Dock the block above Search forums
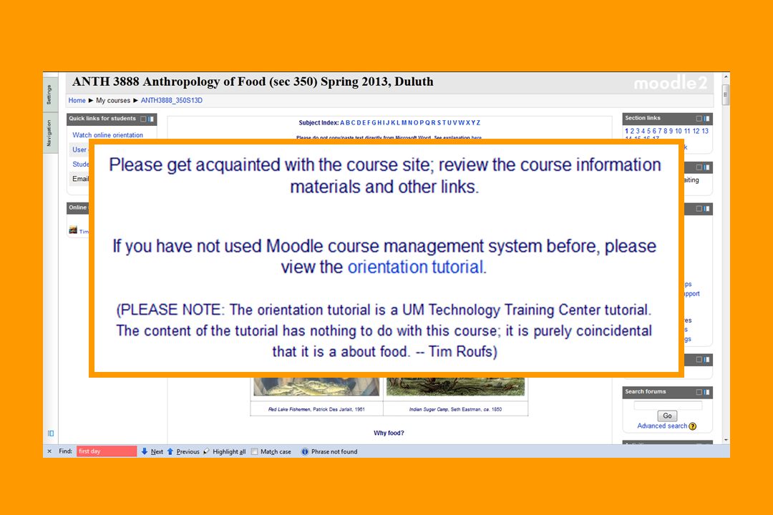 click(707, 360)
